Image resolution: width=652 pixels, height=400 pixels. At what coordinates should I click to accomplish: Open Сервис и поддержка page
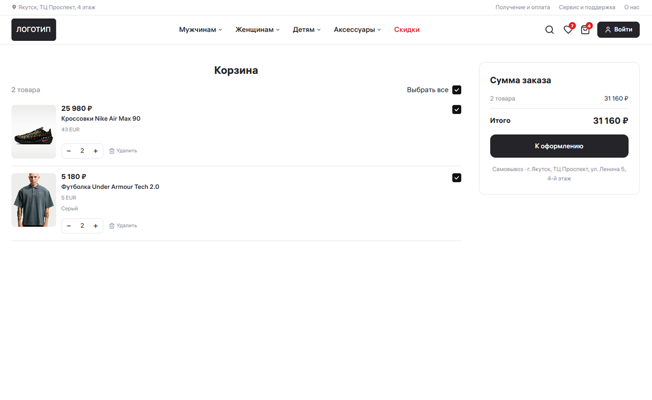(587, 7)
